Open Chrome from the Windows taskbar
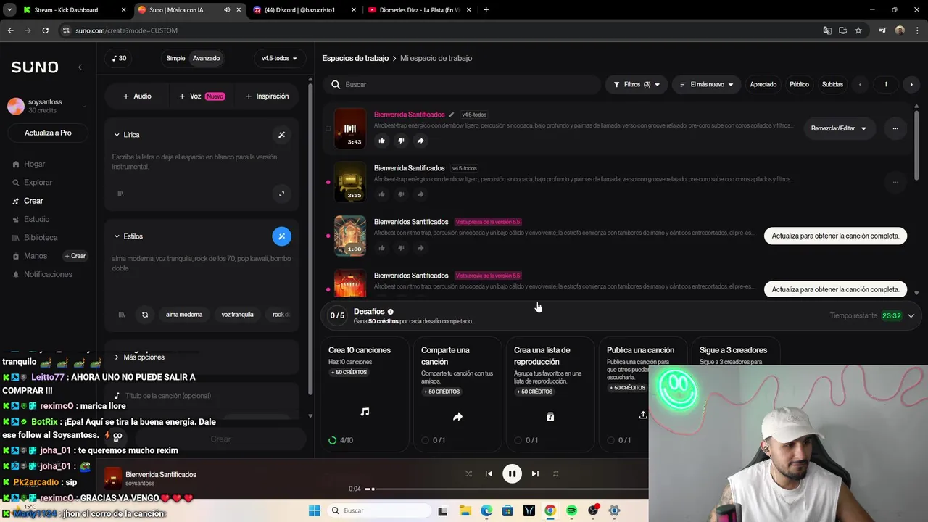Image resolution: width=928 pixels, height=522 pixels. (550, 510)
